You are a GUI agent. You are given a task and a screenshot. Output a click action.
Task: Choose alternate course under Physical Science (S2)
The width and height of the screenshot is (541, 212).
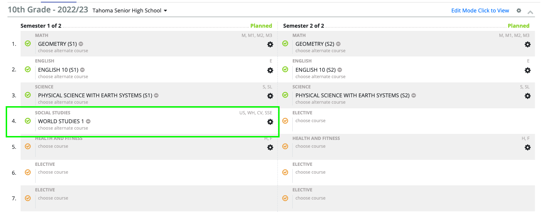[x=320, y=102]
